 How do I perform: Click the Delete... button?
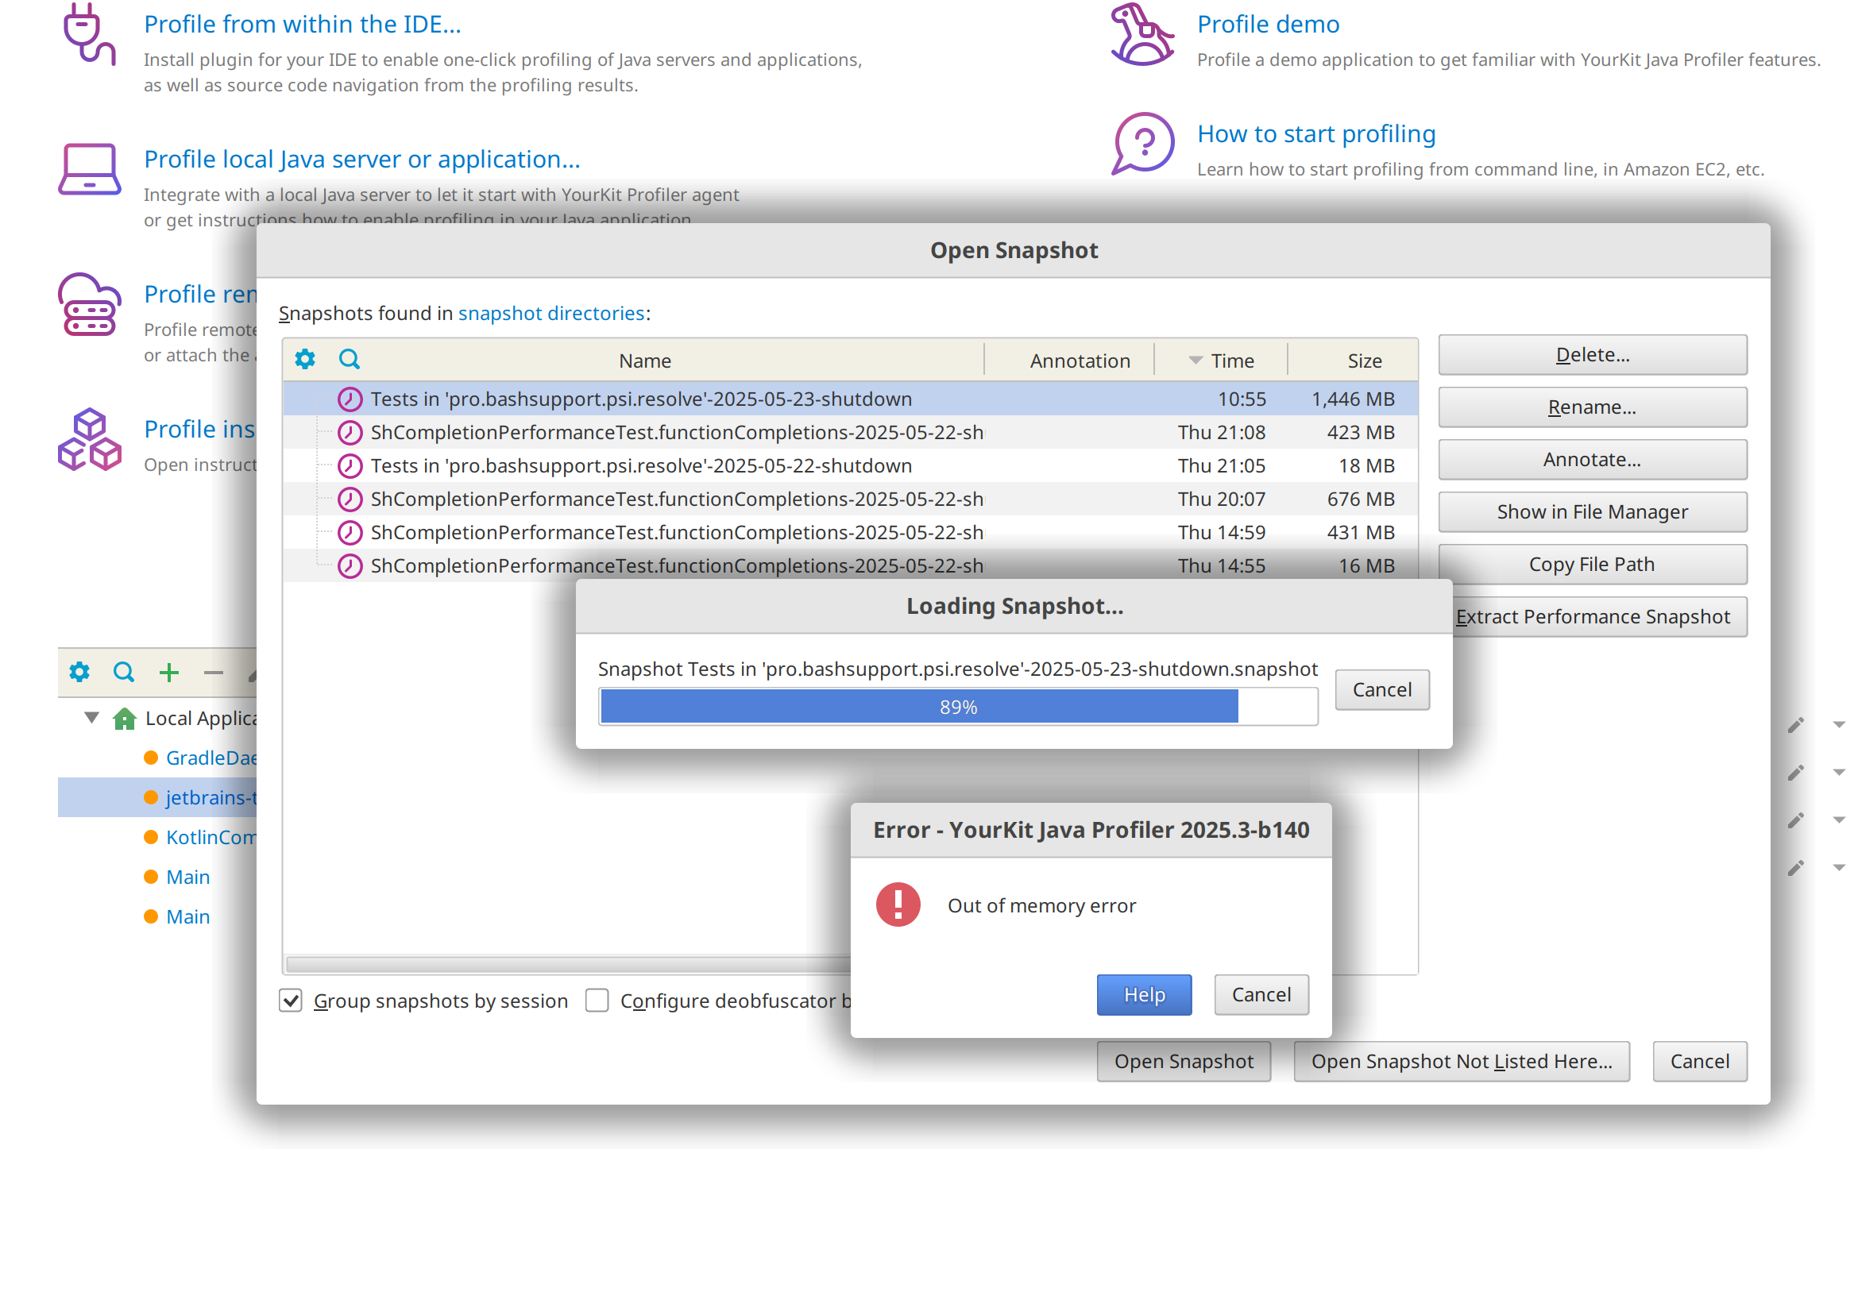[1593, 354]
